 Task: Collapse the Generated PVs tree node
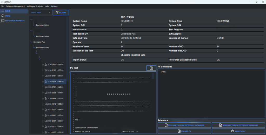pos(31,42)
